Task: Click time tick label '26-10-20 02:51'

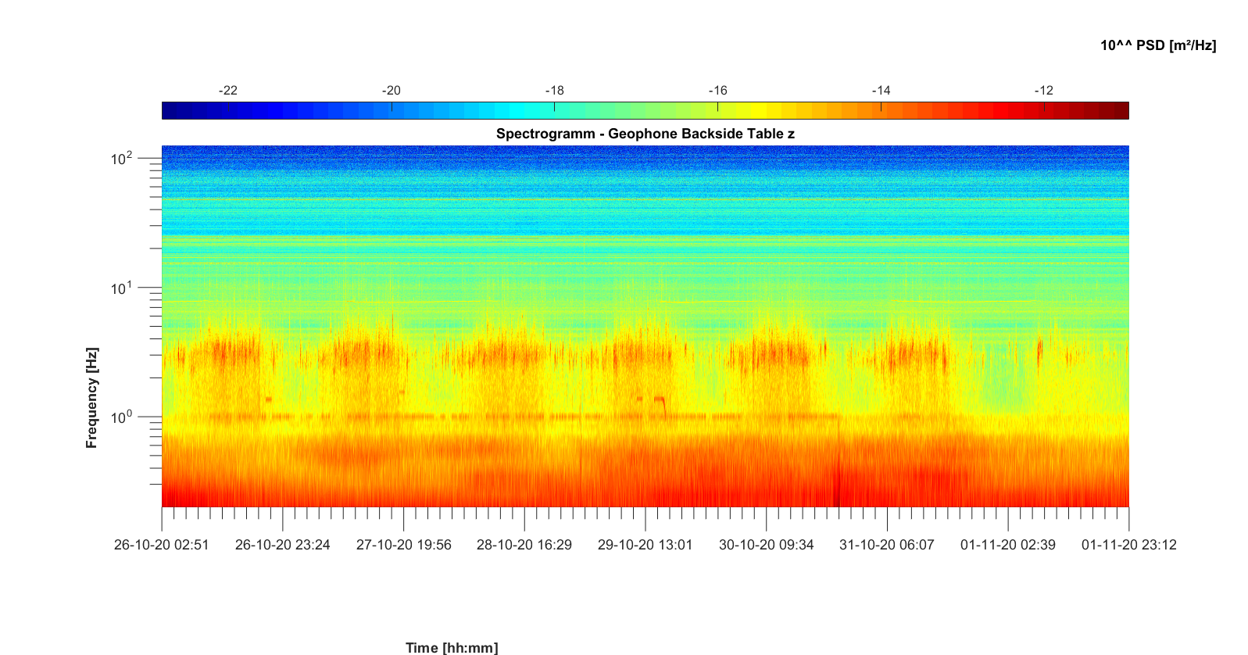Action: pos(162,545)
